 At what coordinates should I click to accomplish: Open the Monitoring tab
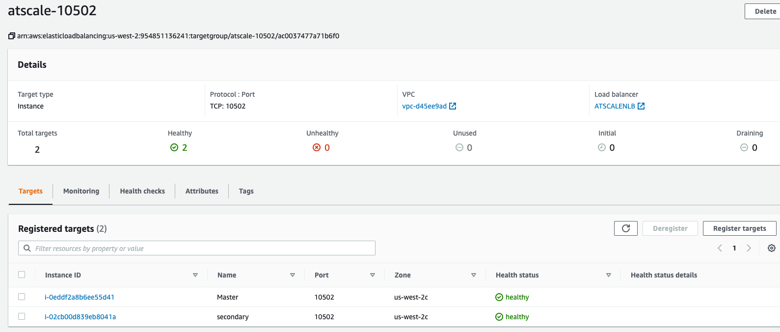pos(81,191)
